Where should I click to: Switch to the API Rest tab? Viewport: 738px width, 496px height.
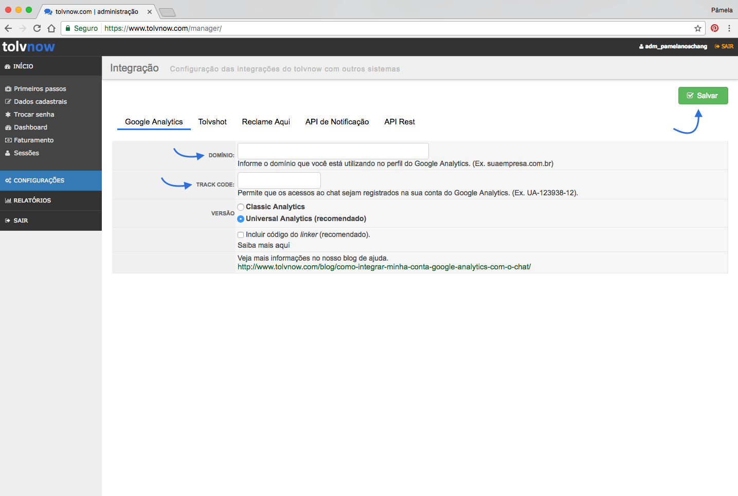pyautogui.click(x=400, y=122)
